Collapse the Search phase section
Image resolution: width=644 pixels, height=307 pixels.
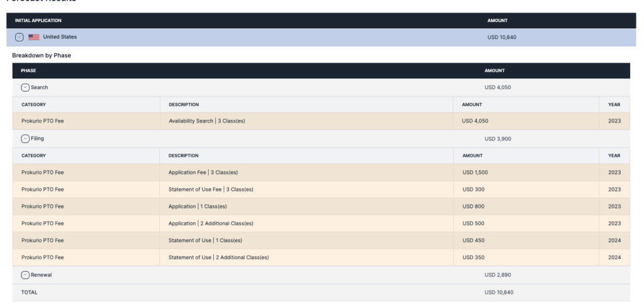pyautogui.click(x=25, y=87)
